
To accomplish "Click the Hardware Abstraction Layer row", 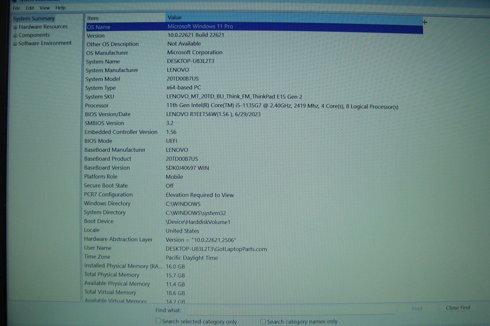I will [254, 239].
